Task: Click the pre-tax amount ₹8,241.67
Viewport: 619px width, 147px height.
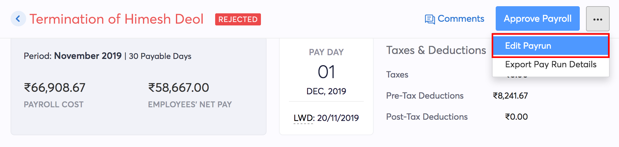Action: [510, 96]
